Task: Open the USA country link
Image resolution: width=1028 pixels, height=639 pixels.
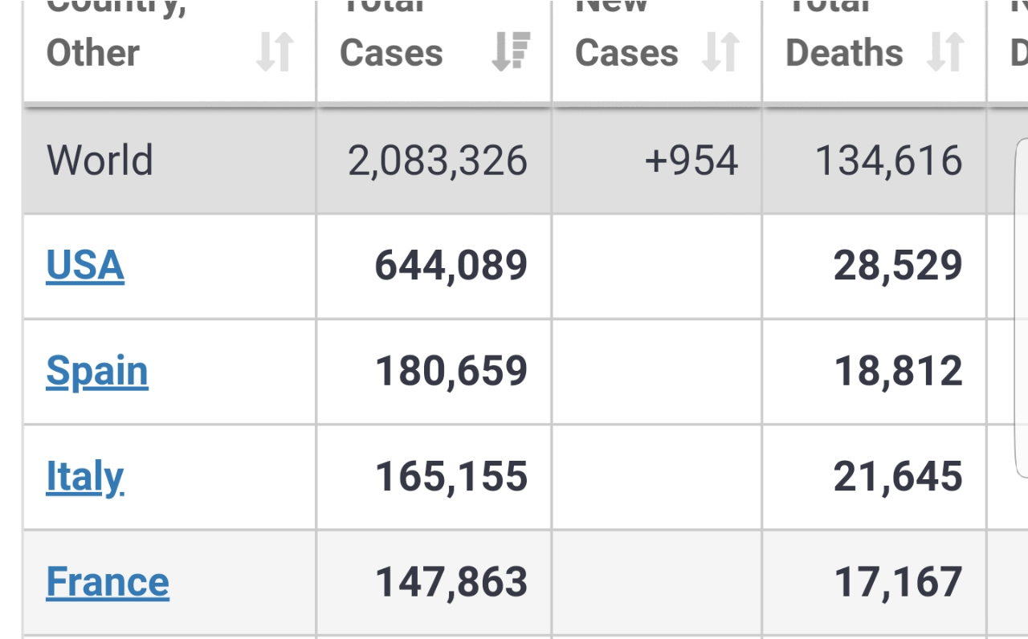Action: (85, 266)
